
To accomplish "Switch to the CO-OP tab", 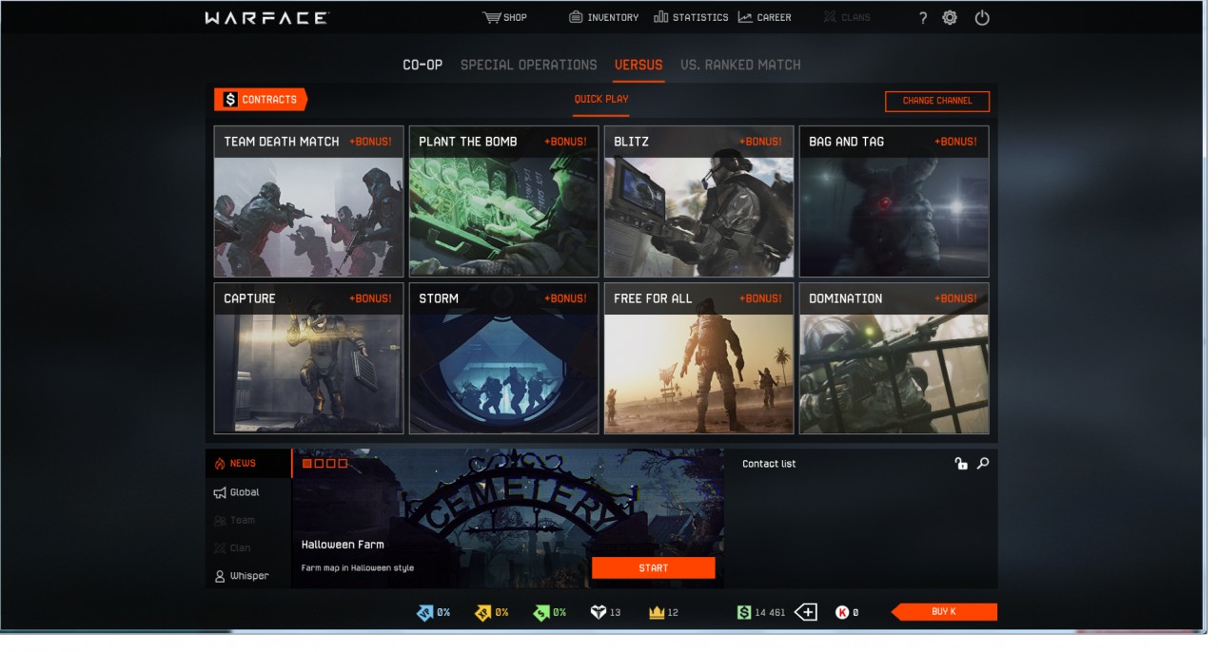I will point(422,65).
